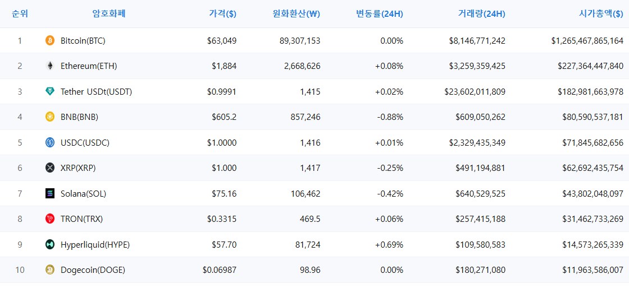Sort by the 원화환산(₩) column header

pyautogui.click(x=296, y=13)
